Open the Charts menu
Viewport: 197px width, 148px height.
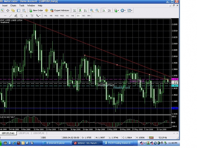tap(13, 6)
